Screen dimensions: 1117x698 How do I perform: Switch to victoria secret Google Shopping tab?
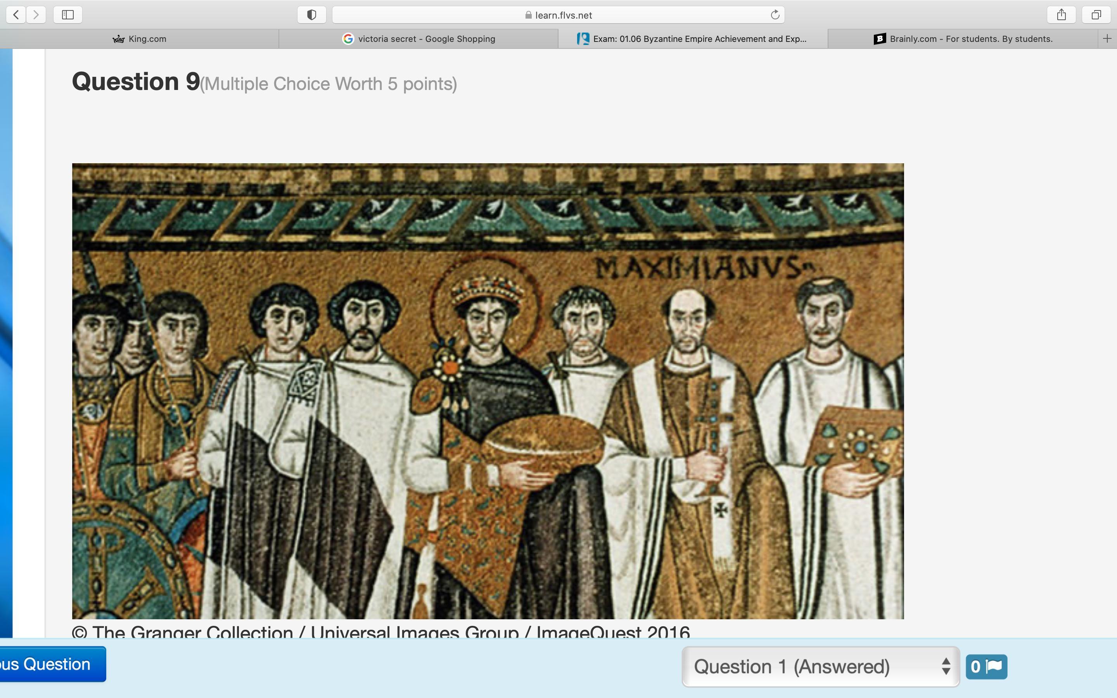click(418, 39)
